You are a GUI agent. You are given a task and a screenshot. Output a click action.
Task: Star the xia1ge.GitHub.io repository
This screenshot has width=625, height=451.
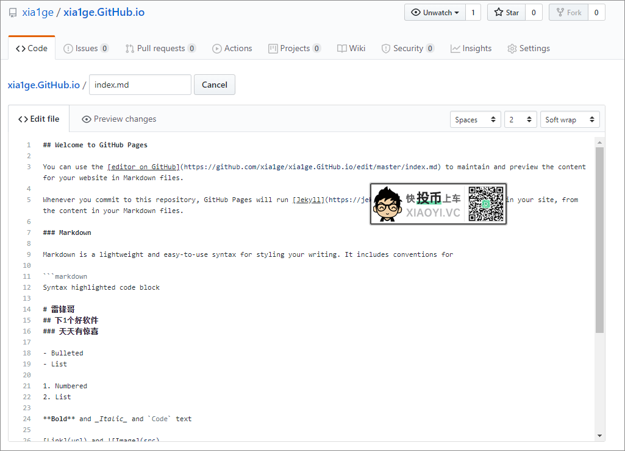click(x=506, y=12)
